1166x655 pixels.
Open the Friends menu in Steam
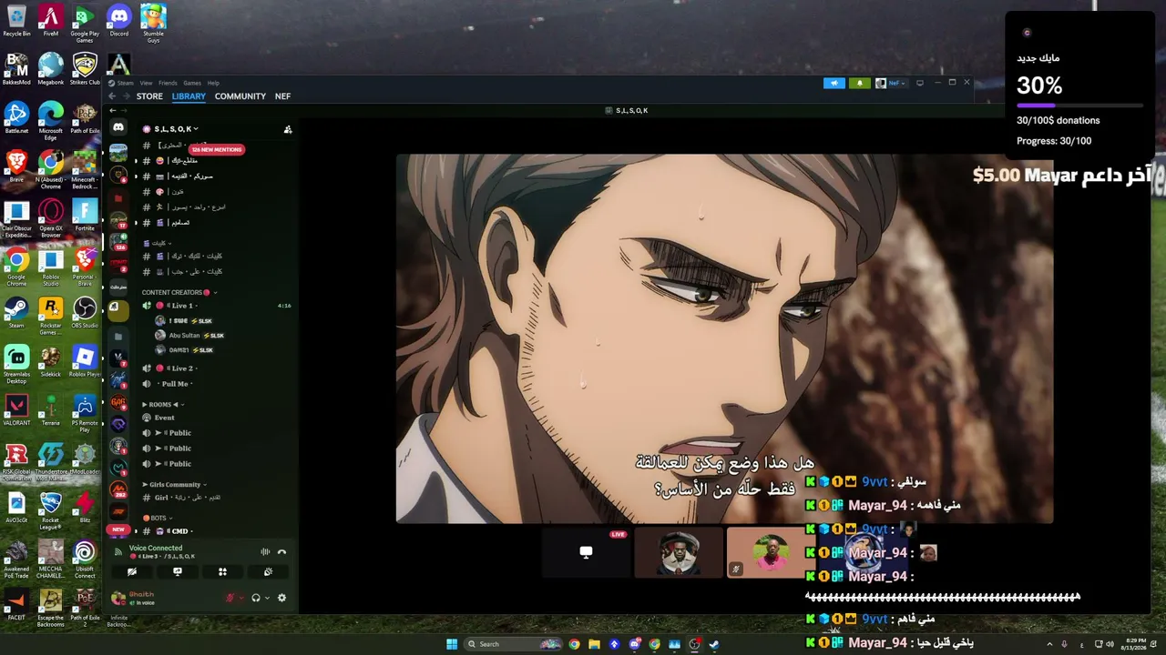pyautogui.click(x=168, y=83)
